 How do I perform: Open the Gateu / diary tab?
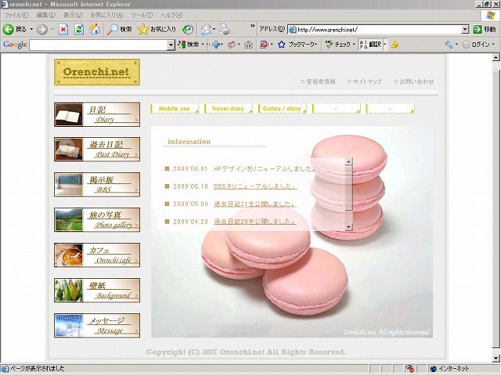click(x=282, y=108)
